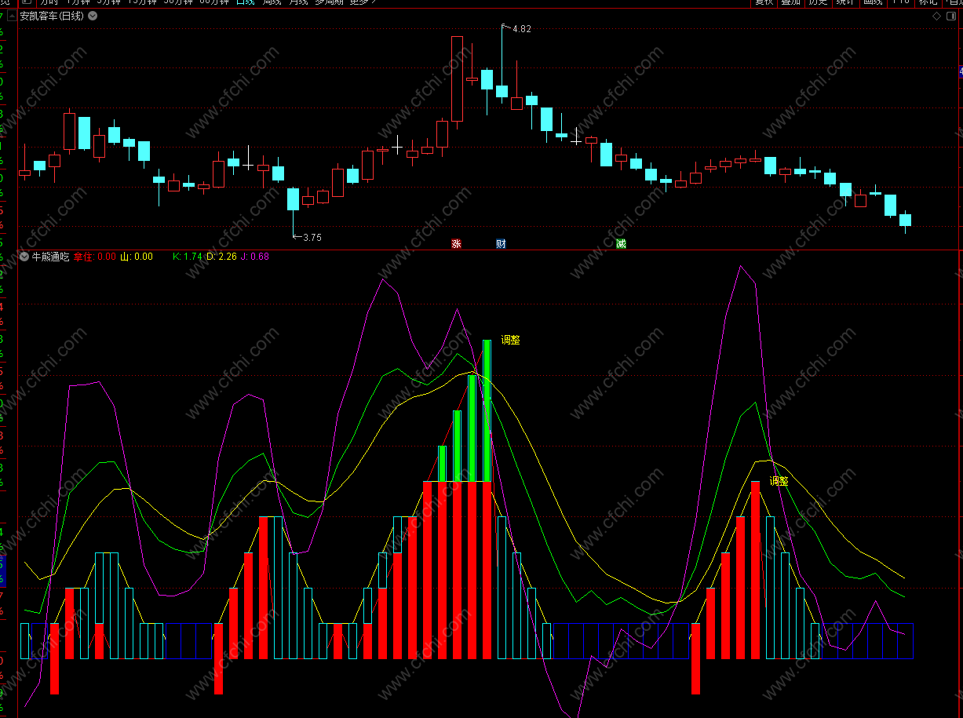Click the 拿住 indicator value label

(83, 257)
